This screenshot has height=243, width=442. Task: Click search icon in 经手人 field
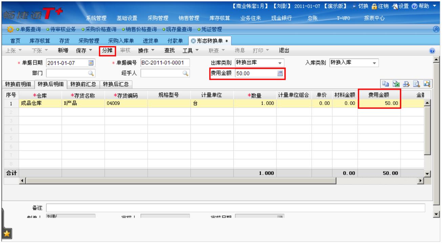[x=185, y=72]
